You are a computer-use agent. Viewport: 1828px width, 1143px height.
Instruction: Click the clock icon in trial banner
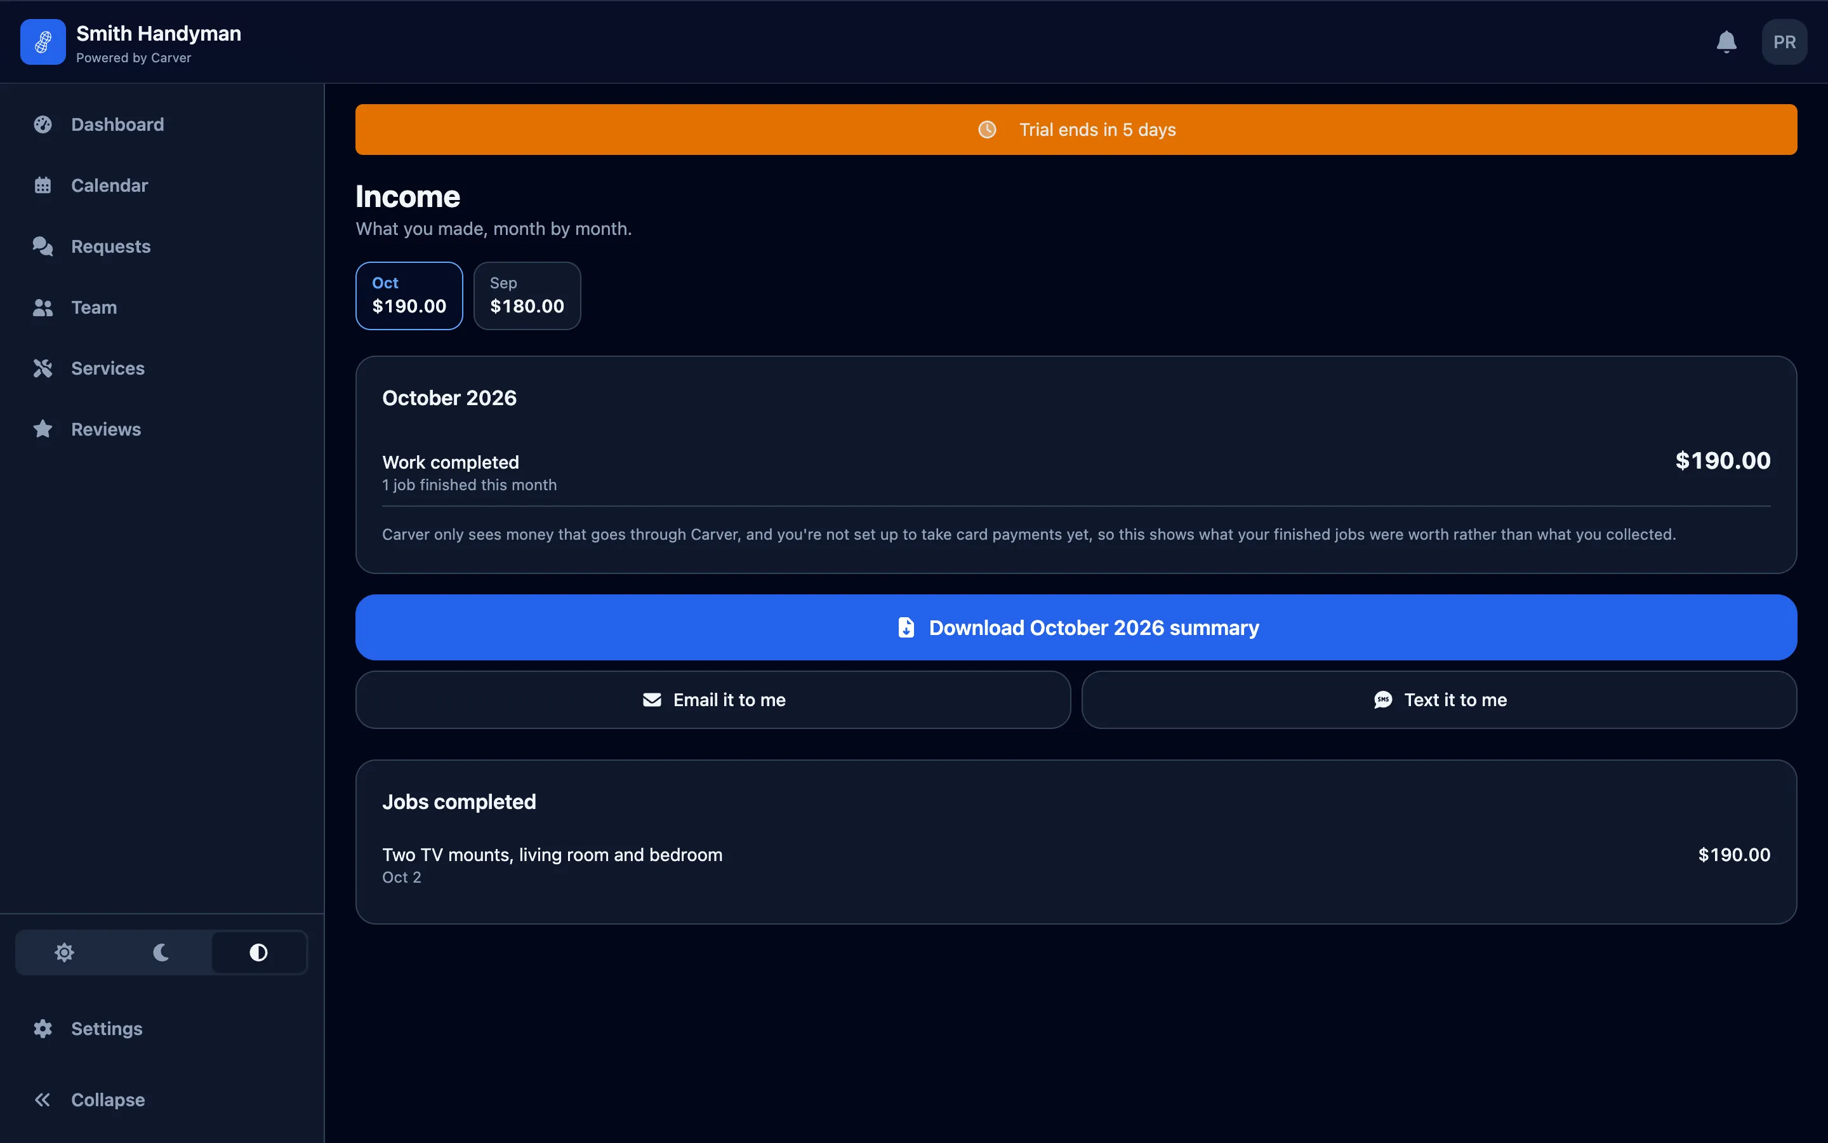[x=987, y=130]
